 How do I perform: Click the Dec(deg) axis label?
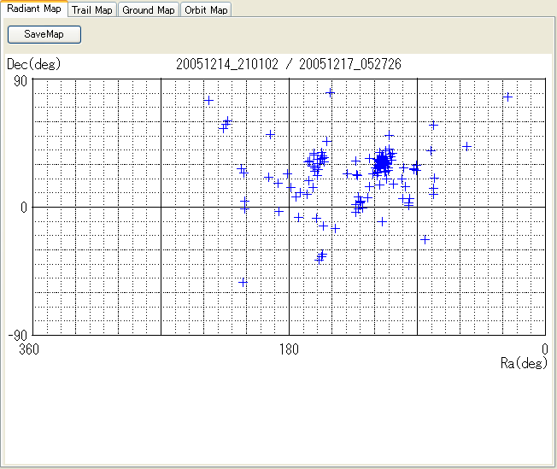(34, 64)
